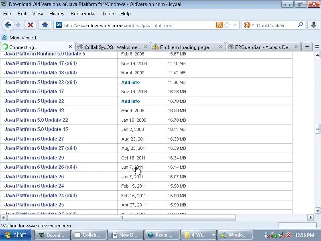Viewport: 321px width, 241px height.
Task: Close the Connecting tab
Action: point(70,47)
